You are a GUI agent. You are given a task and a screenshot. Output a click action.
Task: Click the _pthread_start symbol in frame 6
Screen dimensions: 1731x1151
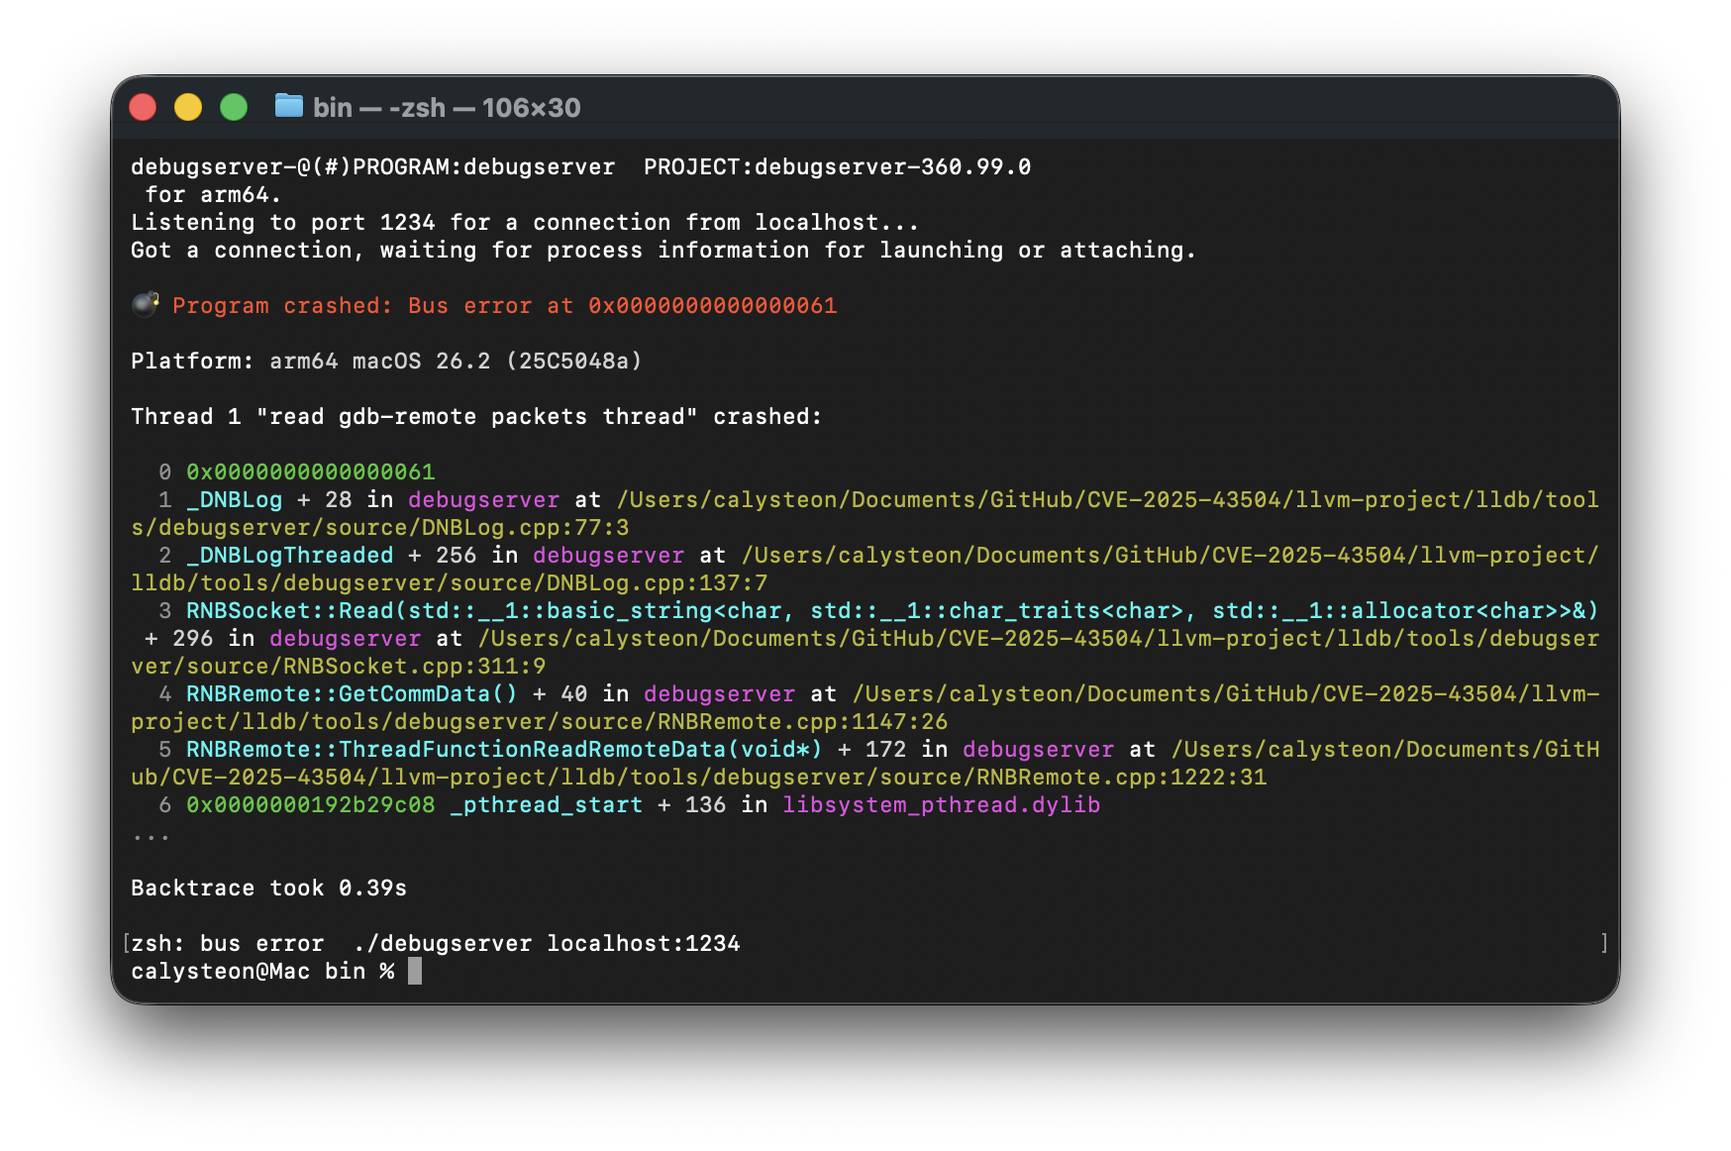(546, 805)
